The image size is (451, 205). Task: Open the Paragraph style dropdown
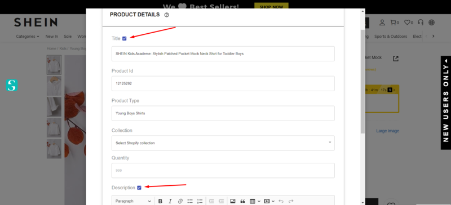click(x=133, y=201)
